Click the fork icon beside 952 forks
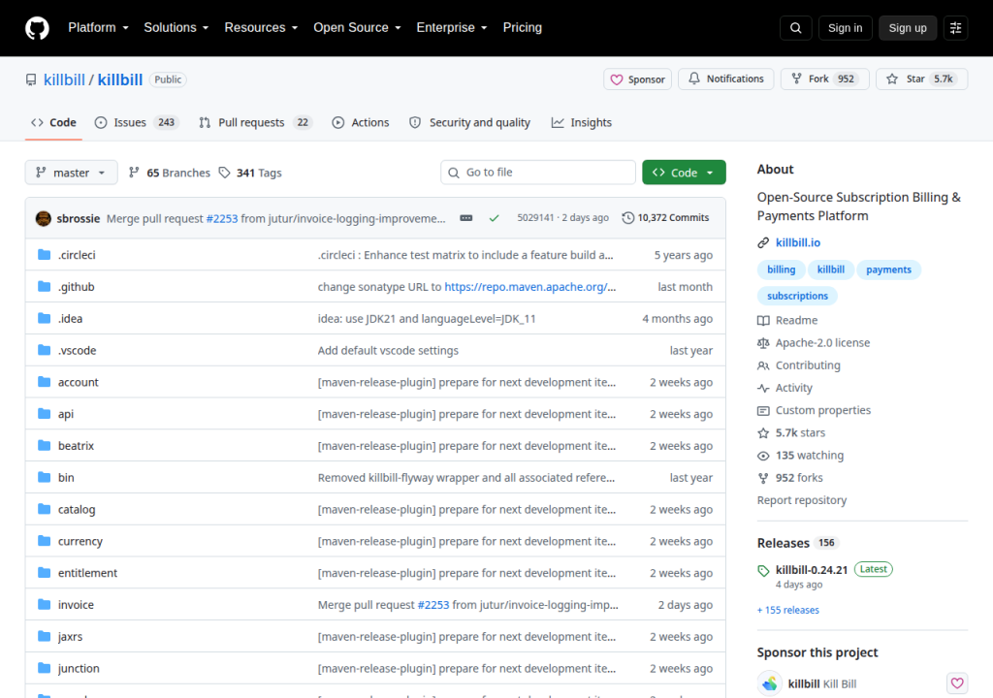Viewport: 993px width, 698px height. [763, 478]
